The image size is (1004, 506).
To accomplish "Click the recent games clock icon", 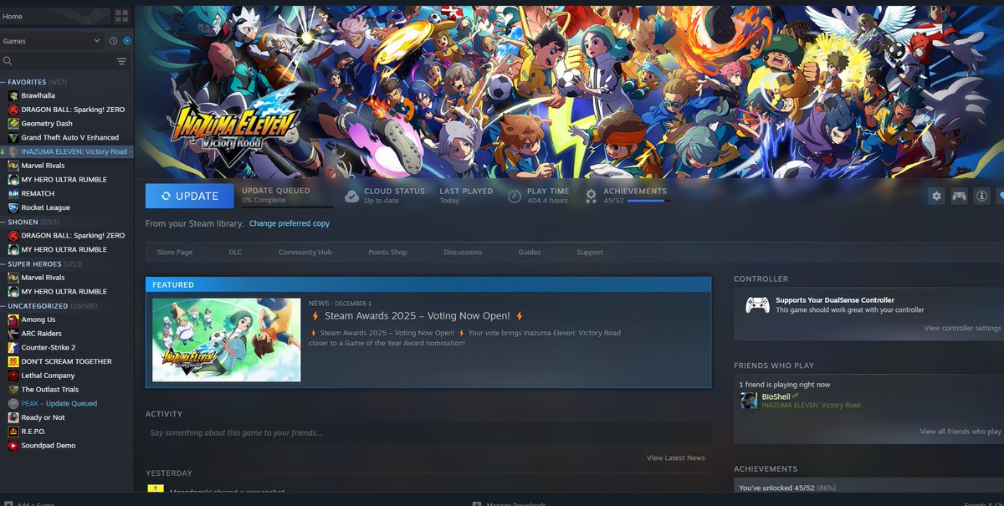I will pos(113,40).
